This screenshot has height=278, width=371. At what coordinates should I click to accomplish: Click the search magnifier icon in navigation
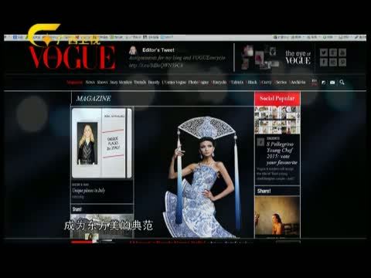342,83
